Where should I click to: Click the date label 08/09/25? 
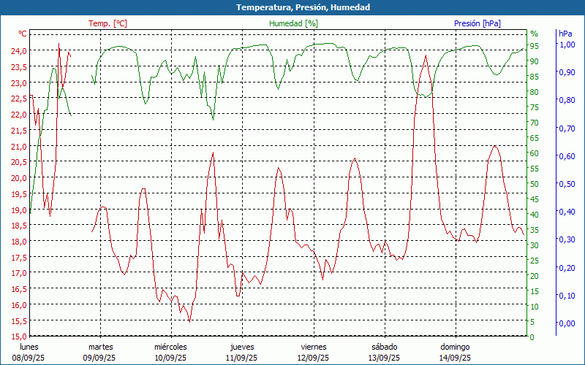(28, 358)
